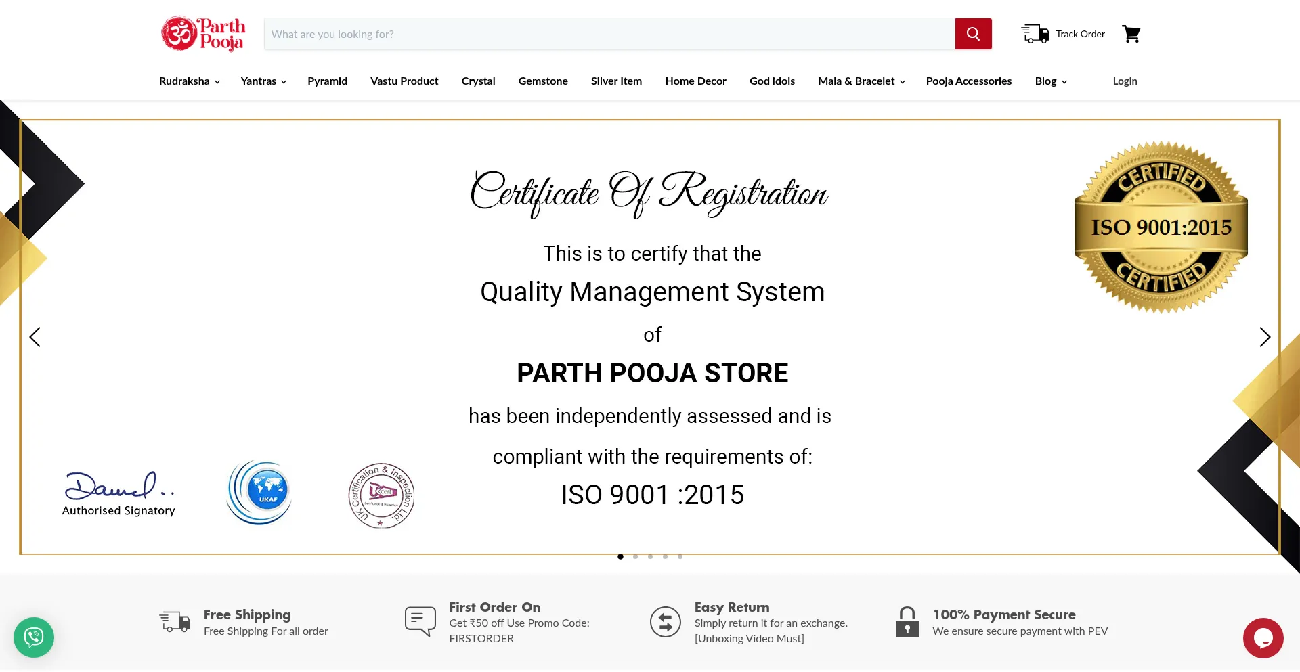Select the fourth carousel dot
Screen dimensions: 1300x672
coord(665,556)
